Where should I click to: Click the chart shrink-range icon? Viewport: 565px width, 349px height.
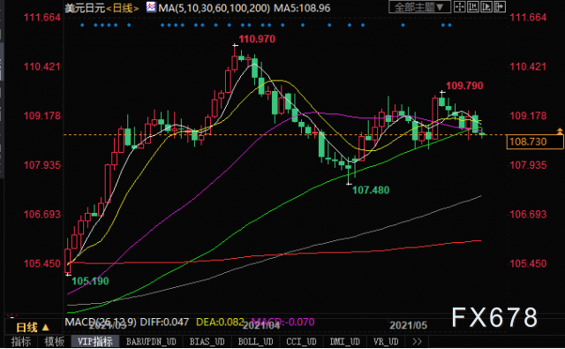point(473,7)
